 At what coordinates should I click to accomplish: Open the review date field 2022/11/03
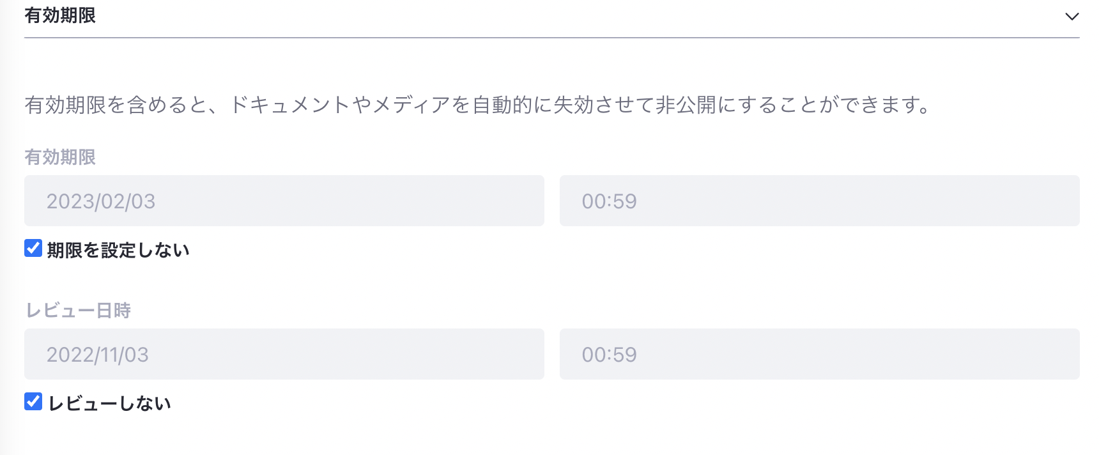point(284,354)
